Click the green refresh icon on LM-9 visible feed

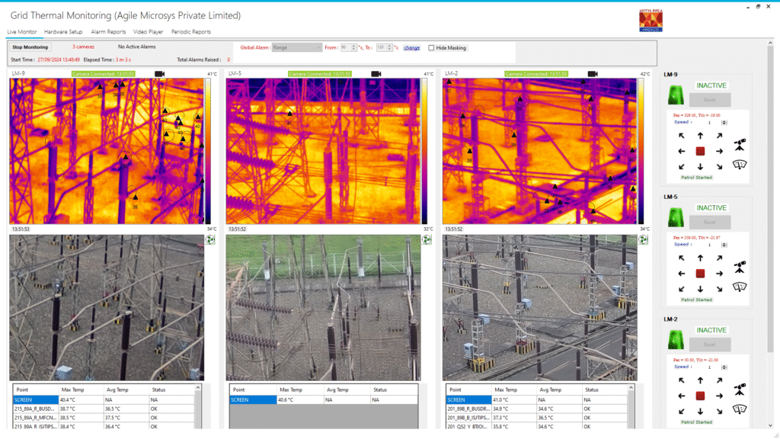pos(210,239)
